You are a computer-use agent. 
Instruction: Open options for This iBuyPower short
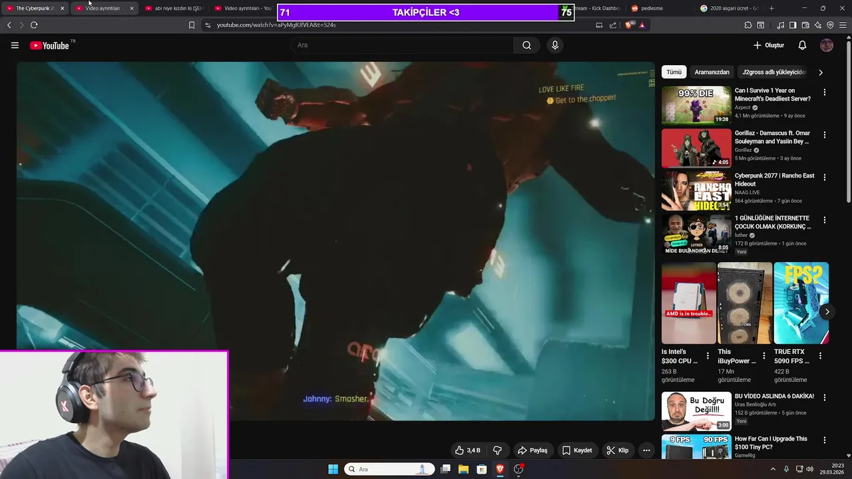[763, 356]
